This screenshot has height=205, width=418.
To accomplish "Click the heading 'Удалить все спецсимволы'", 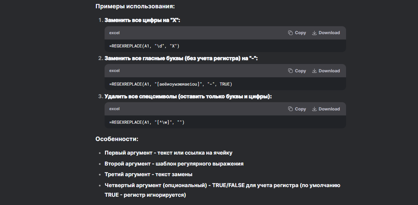I will point(188,97).
